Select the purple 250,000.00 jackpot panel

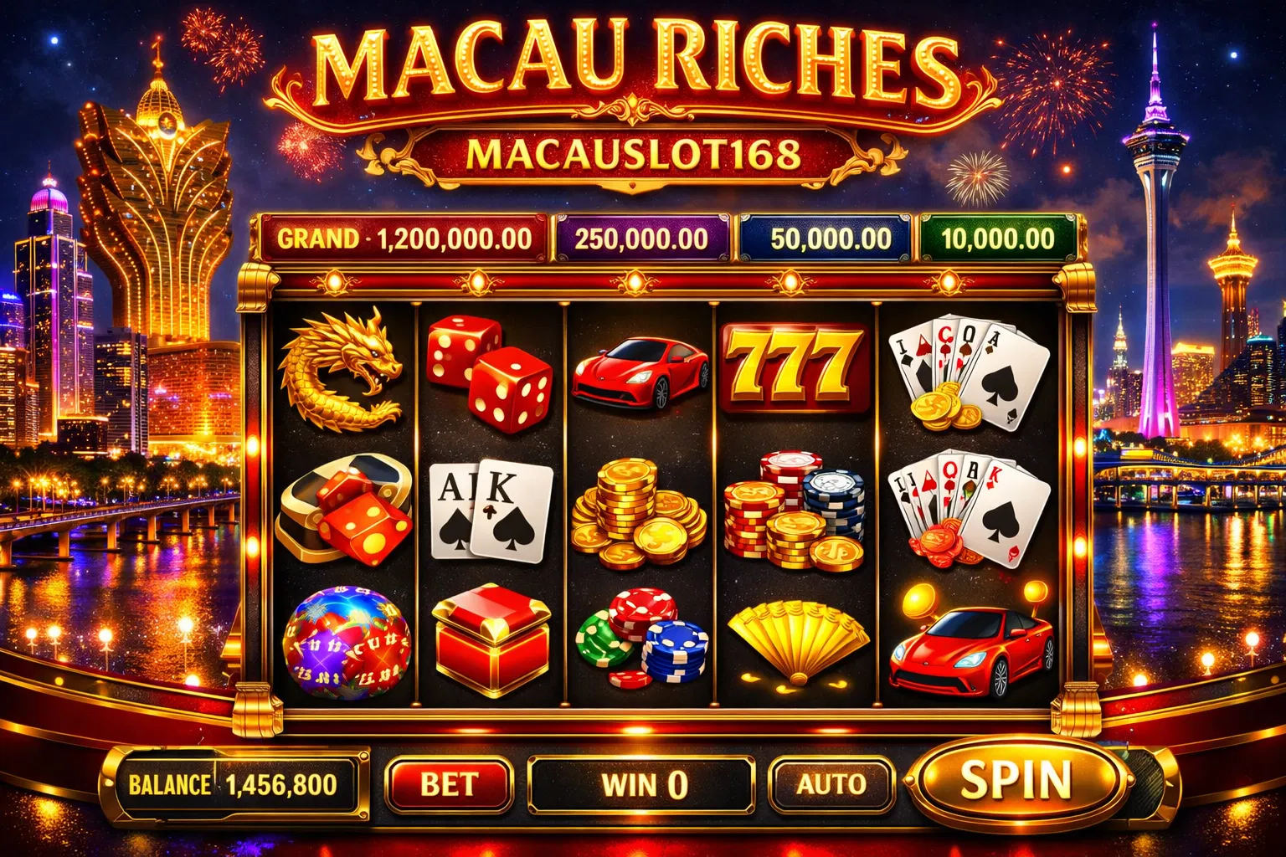(641, 239)
